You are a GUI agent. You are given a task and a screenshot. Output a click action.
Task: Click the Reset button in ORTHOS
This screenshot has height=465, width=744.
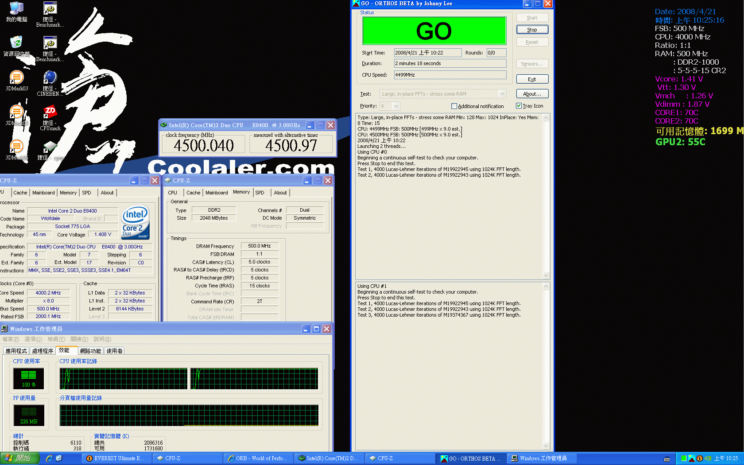(x=532, y=42)
